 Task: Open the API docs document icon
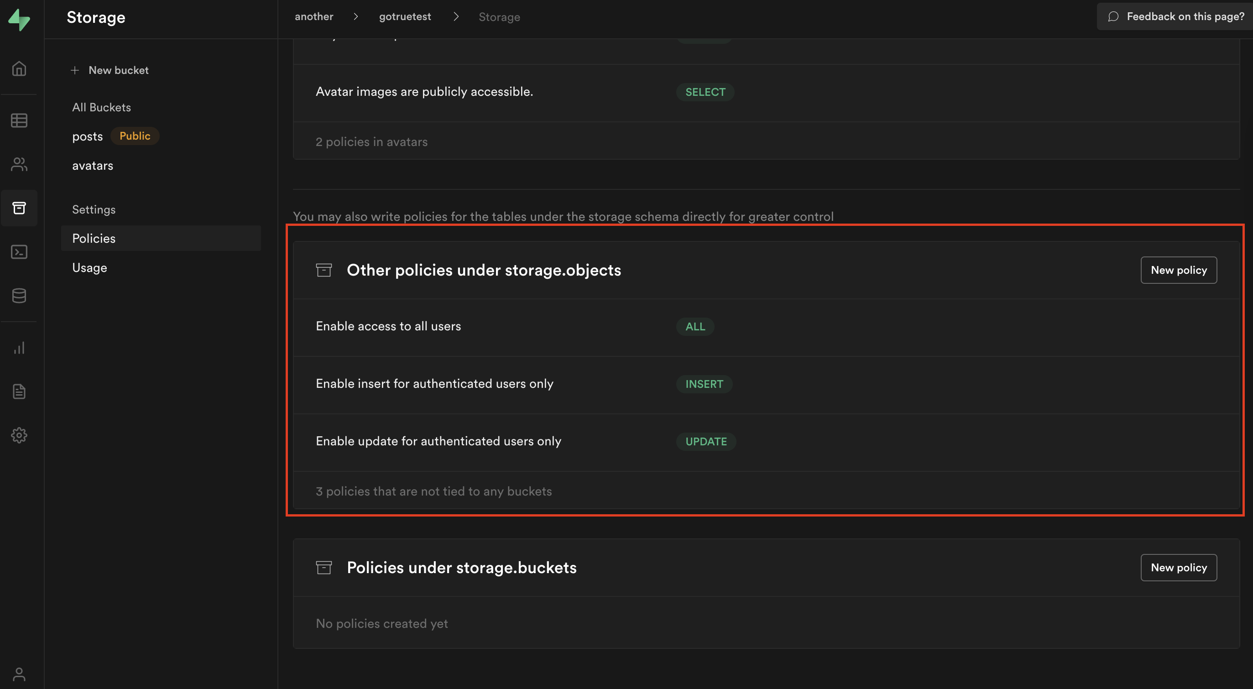(x=19, y=391)
